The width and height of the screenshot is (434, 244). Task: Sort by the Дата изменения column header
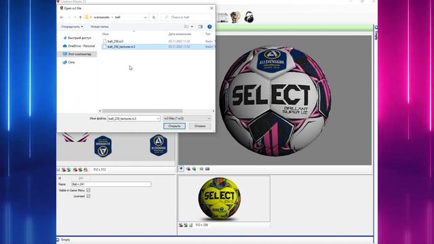tap(180, 34)
